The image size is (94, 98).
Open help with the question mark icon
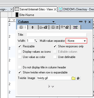85,22
